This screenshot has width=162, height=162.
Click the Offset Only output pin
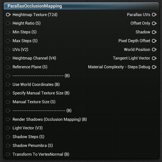click(x=154, y=23)
